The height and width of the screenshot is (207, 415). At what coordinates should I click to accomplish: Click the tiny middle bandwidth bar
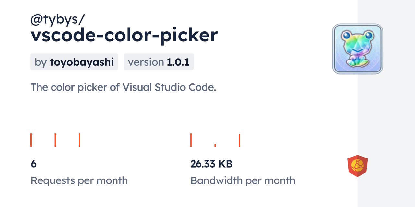[215, 145]
